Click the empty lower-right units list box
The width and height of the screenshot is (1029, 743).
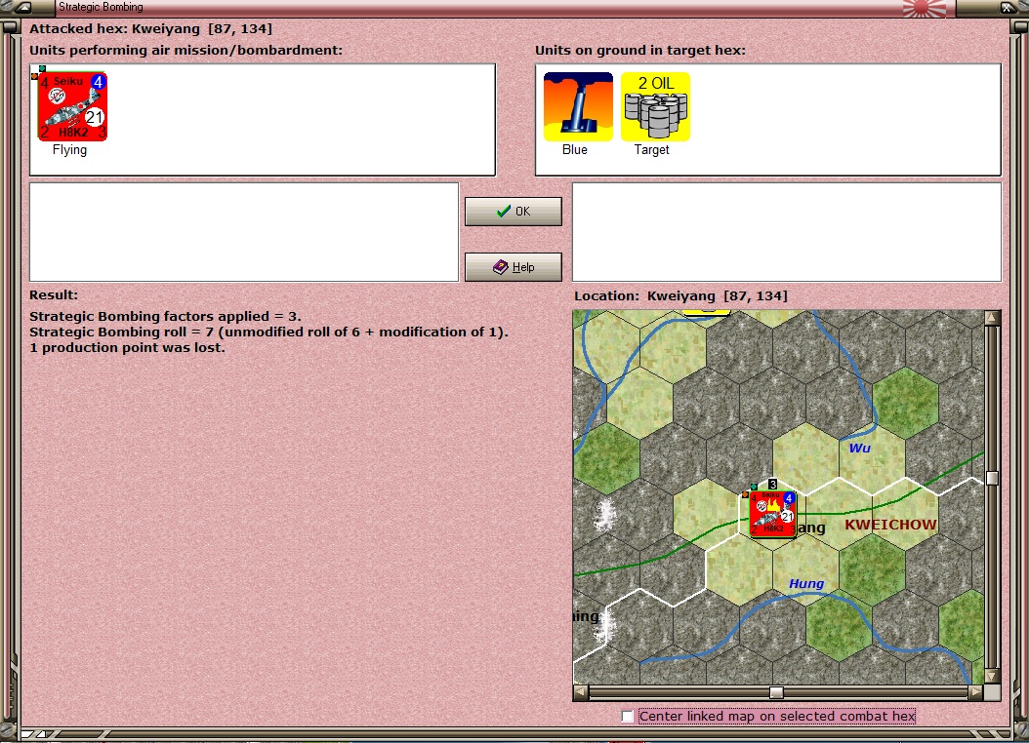click(x=787, y=232)
